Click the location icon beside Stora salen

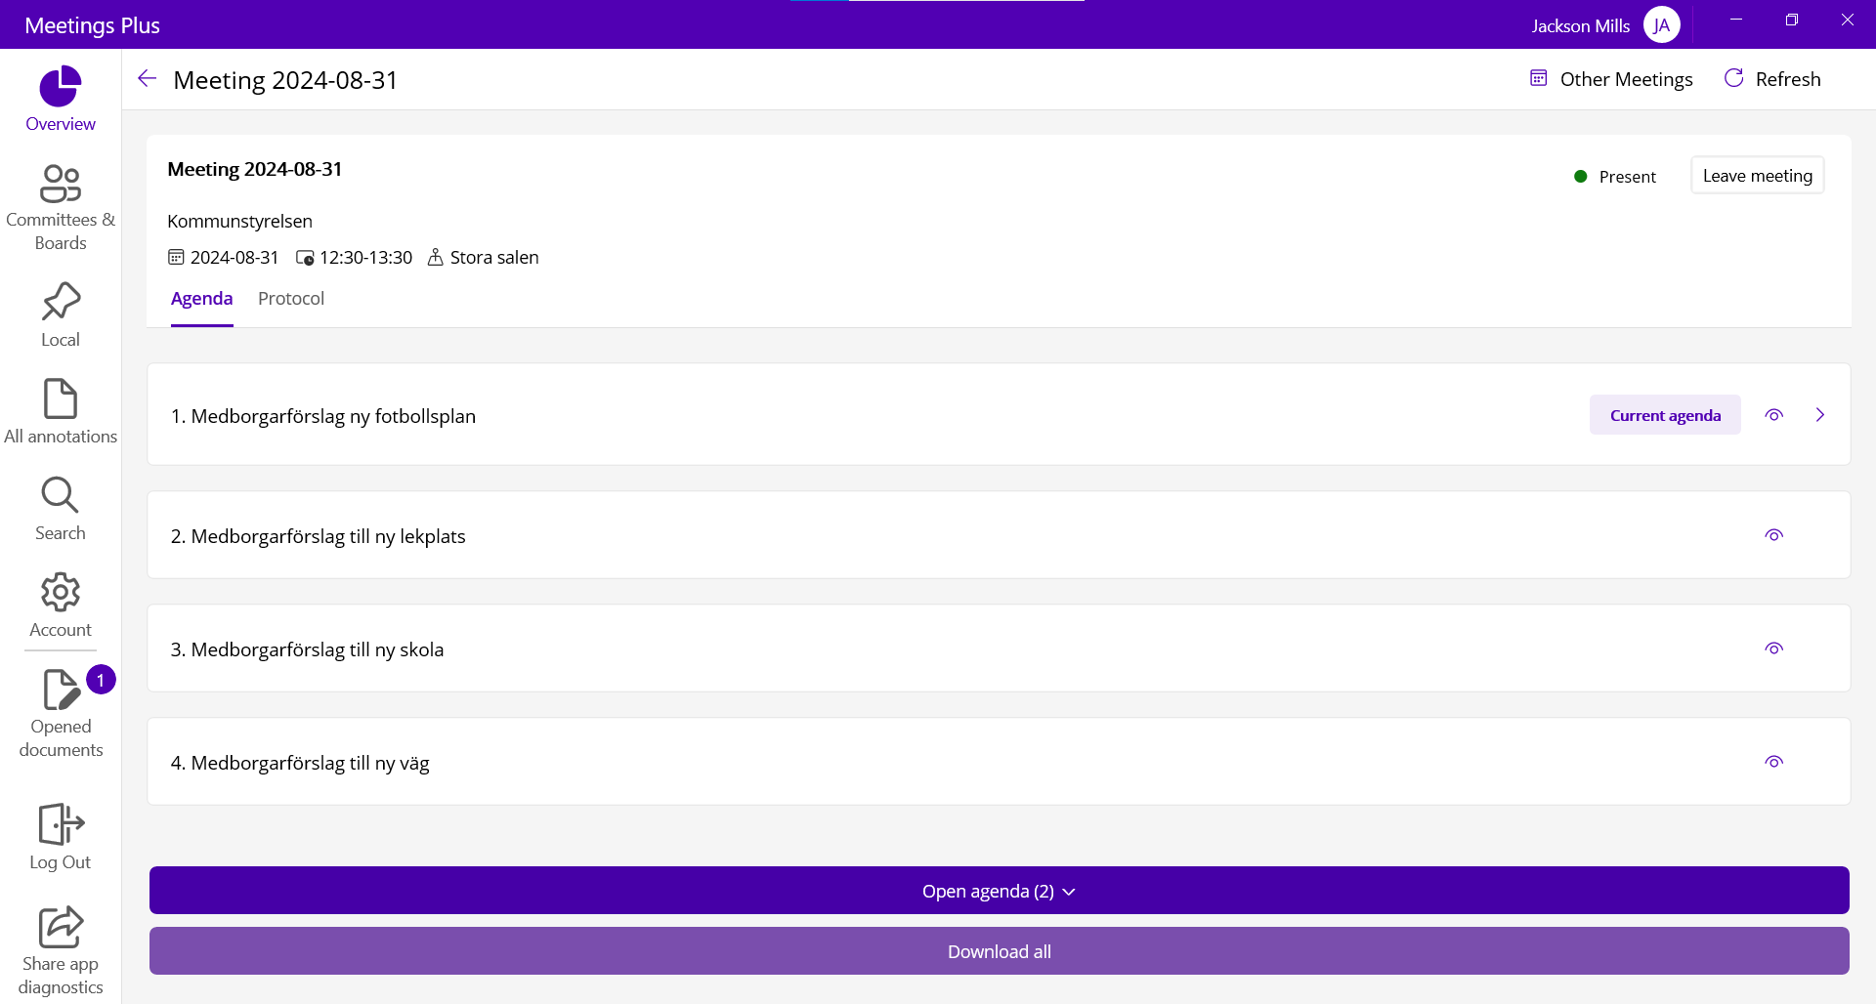pos(436,257)
